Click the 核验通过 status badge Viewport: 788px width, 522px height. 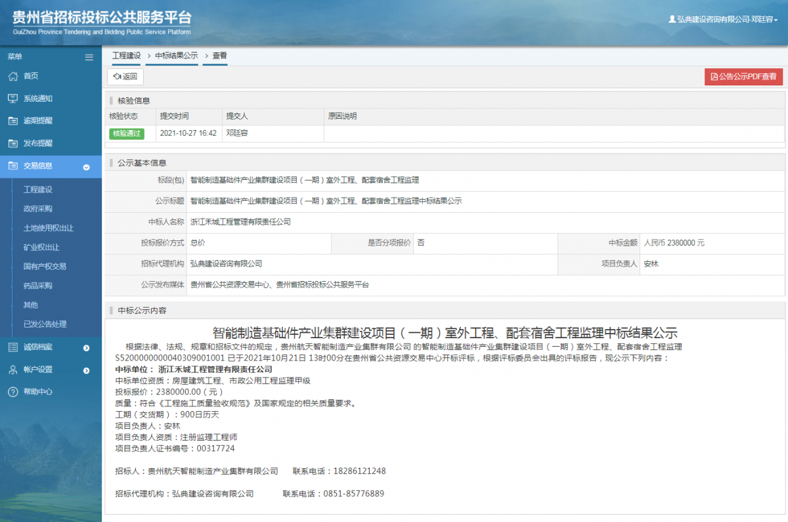tap(127, 133)
